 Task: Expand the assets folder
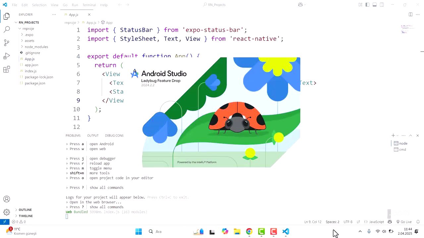click(x=29, y=41)
